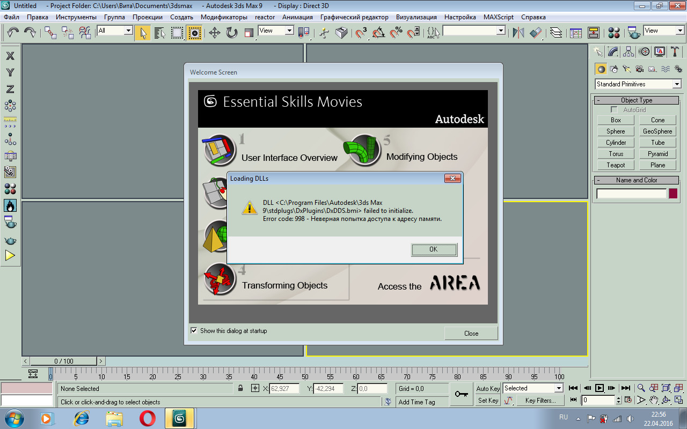Toggle the Auto Key animation mode

pyautogui.click(x=488, y=388)
